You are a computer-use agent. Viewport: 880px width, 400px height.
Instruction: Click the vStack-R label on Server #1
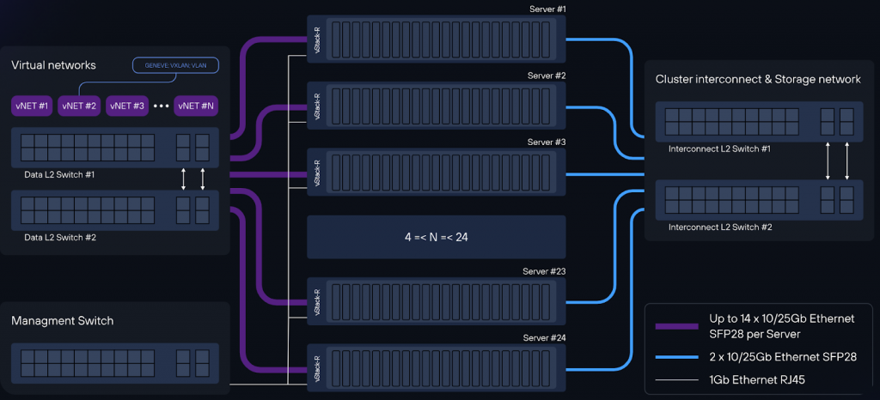click(x=317, y=39)
